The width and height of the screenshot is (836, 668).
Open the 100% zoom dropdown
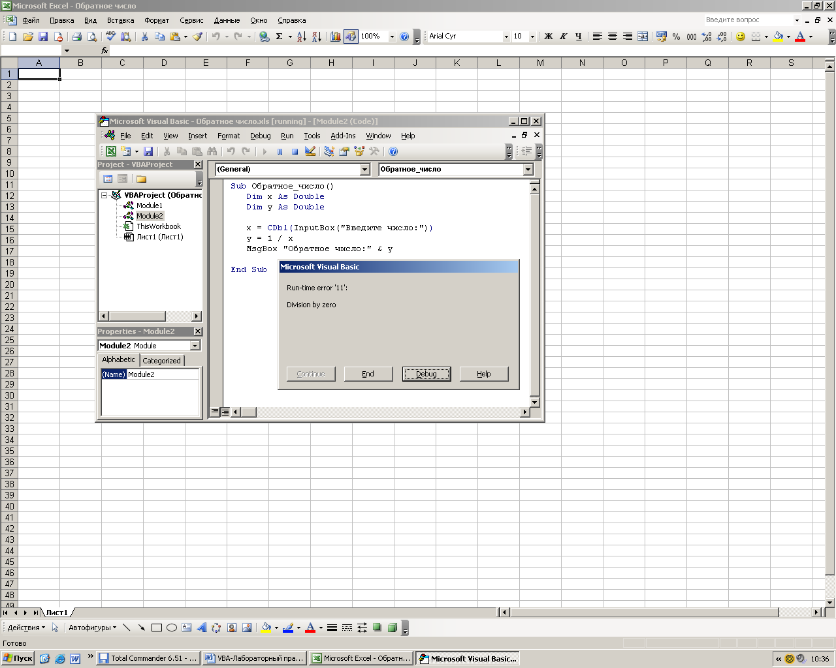point(392,37)
